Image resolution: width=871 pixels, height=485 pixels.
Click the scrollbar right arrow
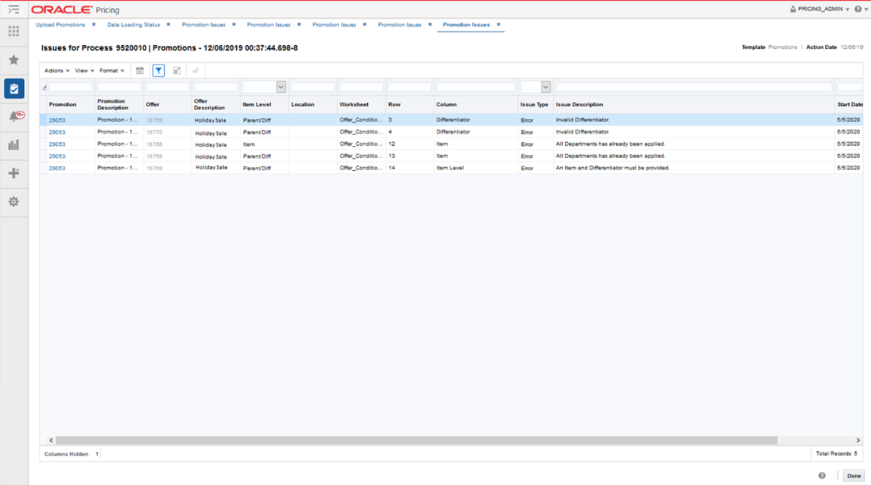(x=858, y=441)
